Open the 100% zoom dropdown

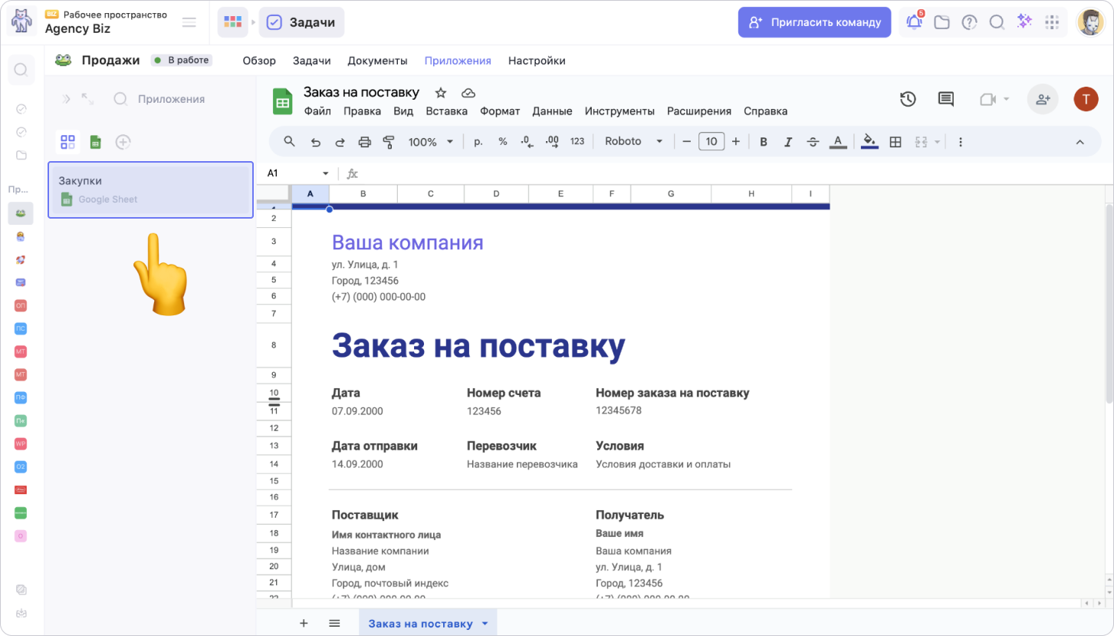tap(431, 142)
